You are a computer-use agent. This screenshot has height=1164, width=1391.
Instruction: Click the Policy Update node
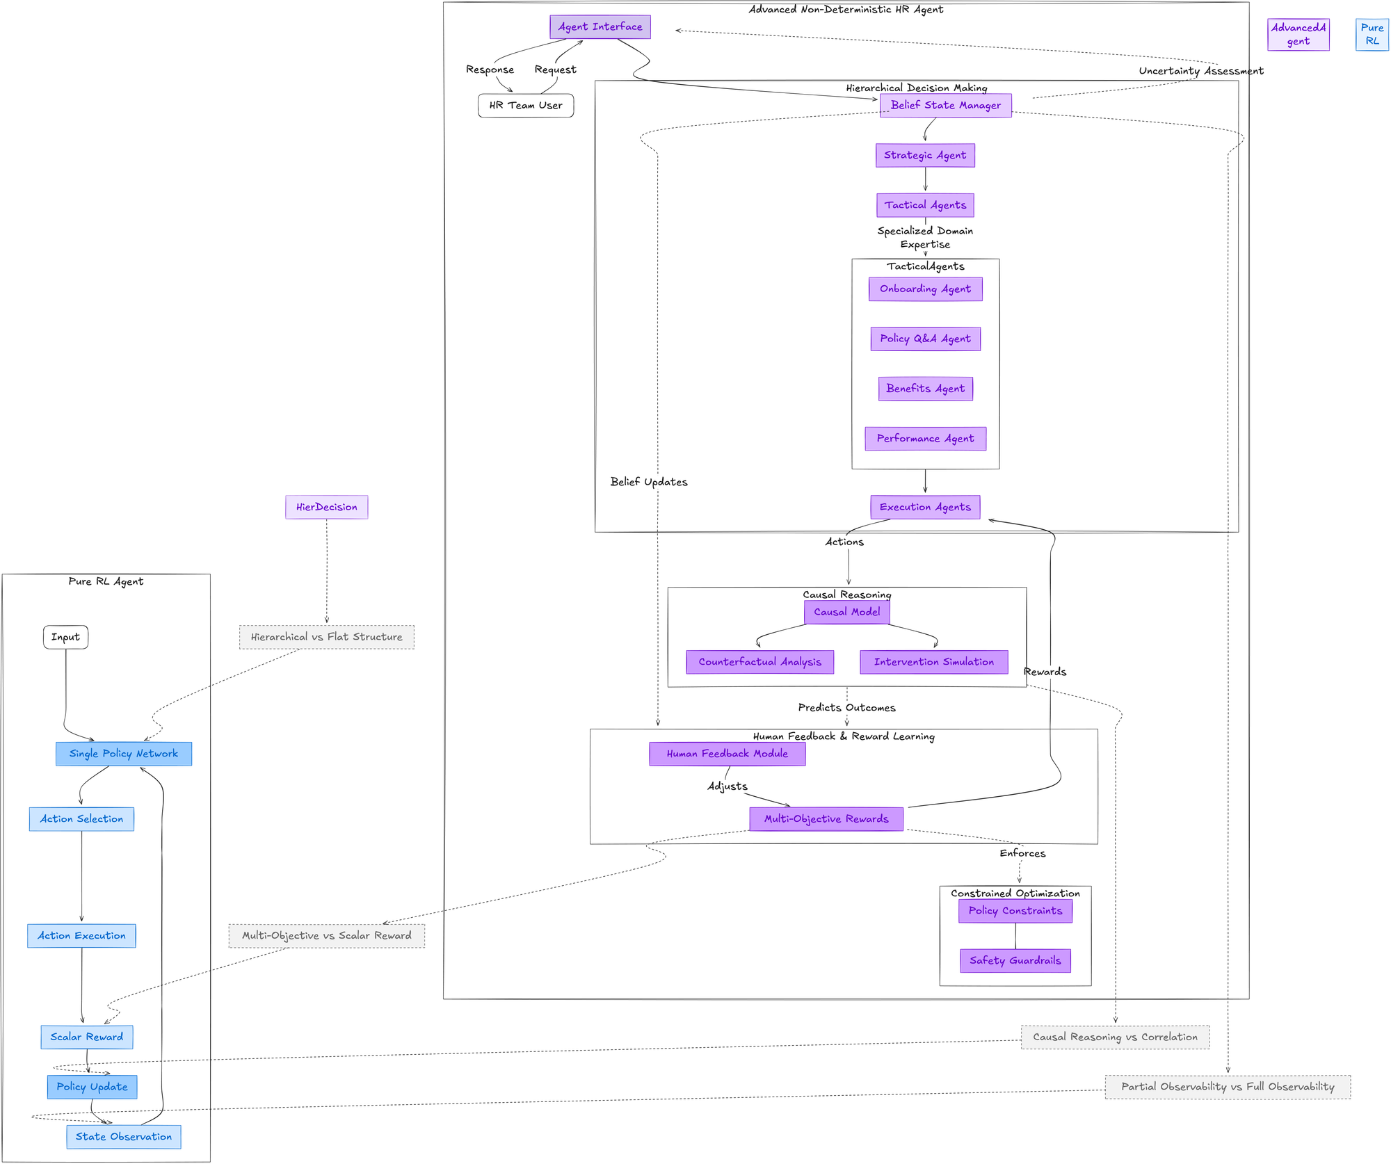click(93, 1087)
